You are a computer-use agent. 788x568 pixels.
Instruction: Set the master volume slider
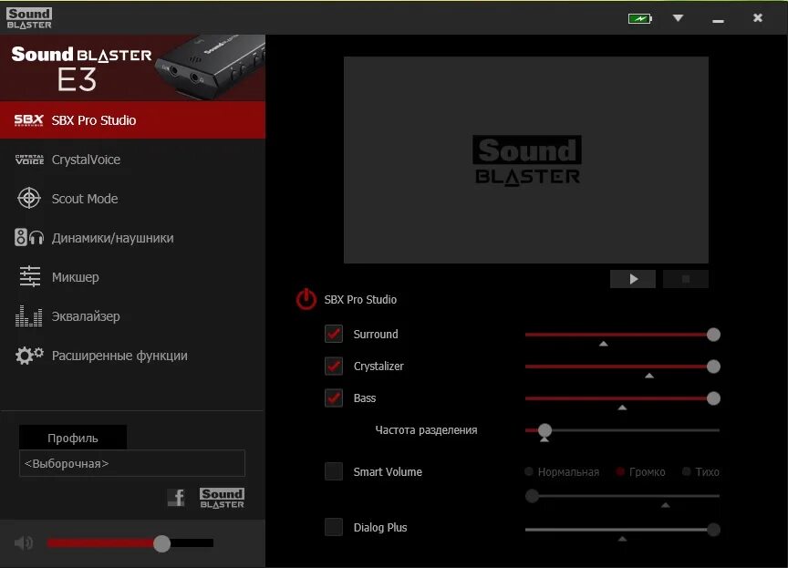click(161, 543)
